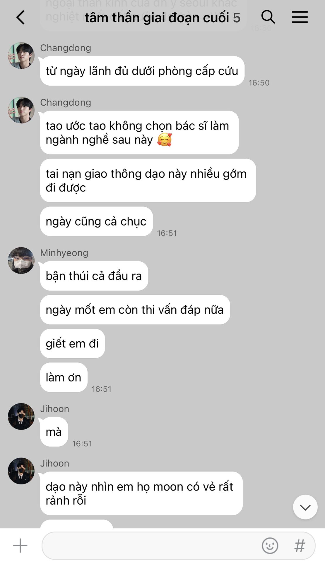Jump to latest messages with the down chevron
Viewport: 325px width, 563px height.
click(x=305, y=507)
